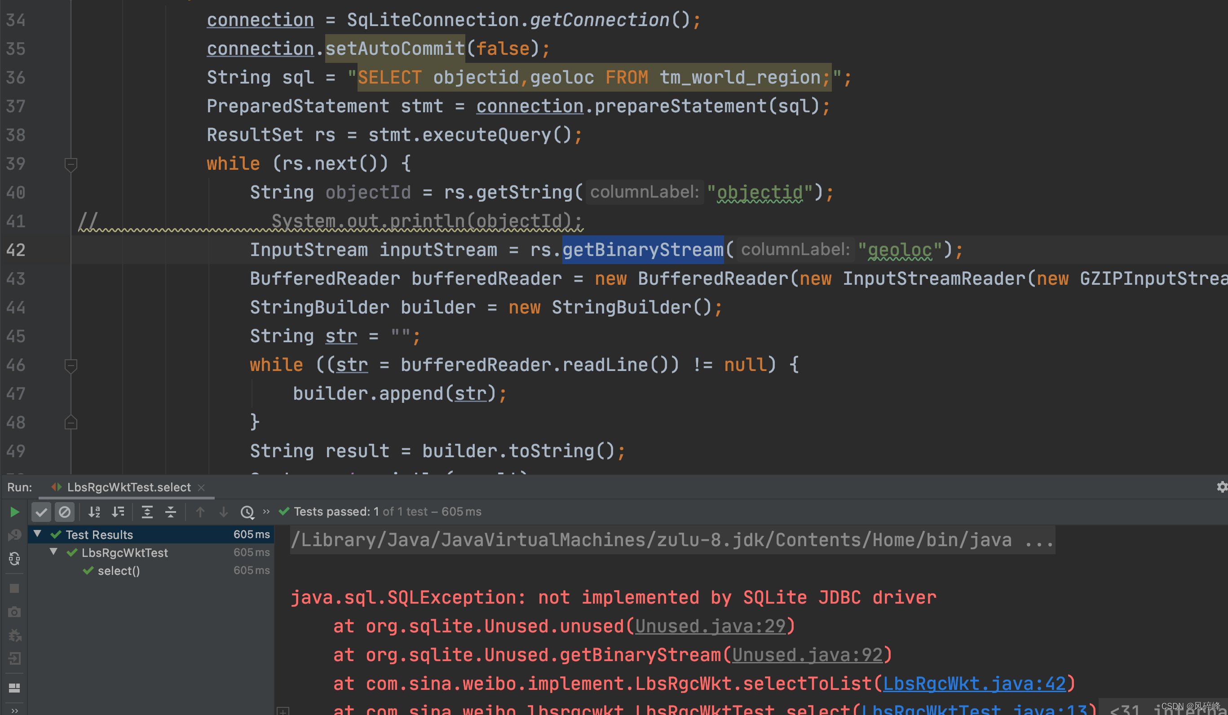Open the Unused.java:92 stack trace link

coord(807,654)
